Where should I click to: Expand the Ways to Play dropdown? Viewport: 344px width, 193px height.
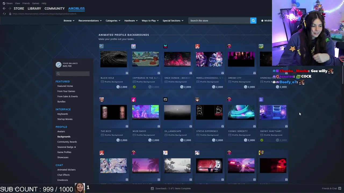(150, 21)
